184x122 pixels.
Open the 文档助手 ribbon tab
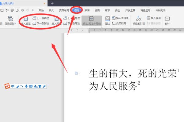(x=160, y=10)
